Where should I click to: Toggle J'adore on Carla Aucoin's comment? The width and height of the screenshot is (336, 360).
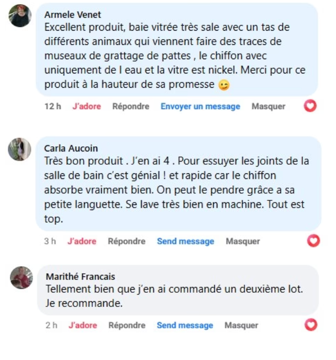pos(82,241)
